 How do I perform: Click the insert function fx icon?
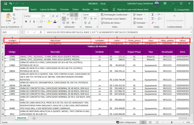tap(41, 32)
